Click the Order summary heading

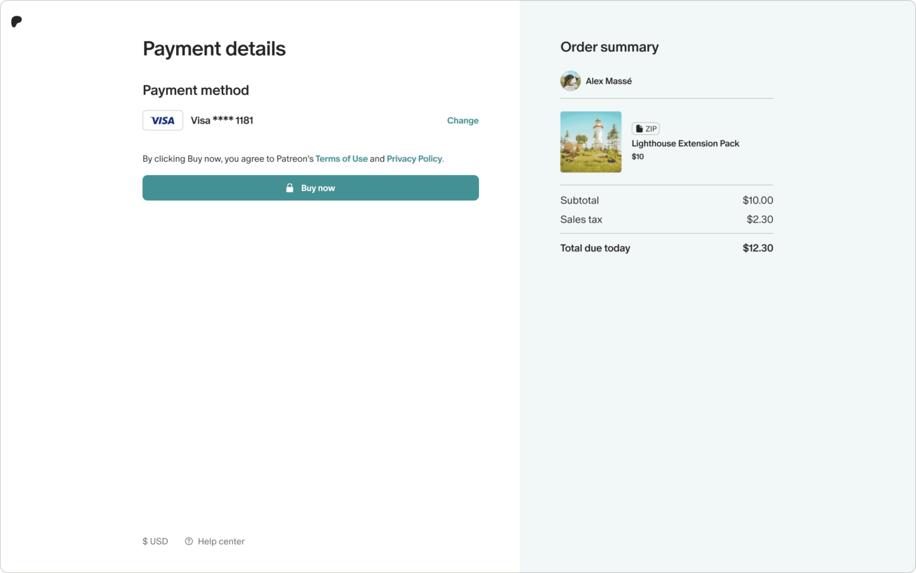point(609,47)
